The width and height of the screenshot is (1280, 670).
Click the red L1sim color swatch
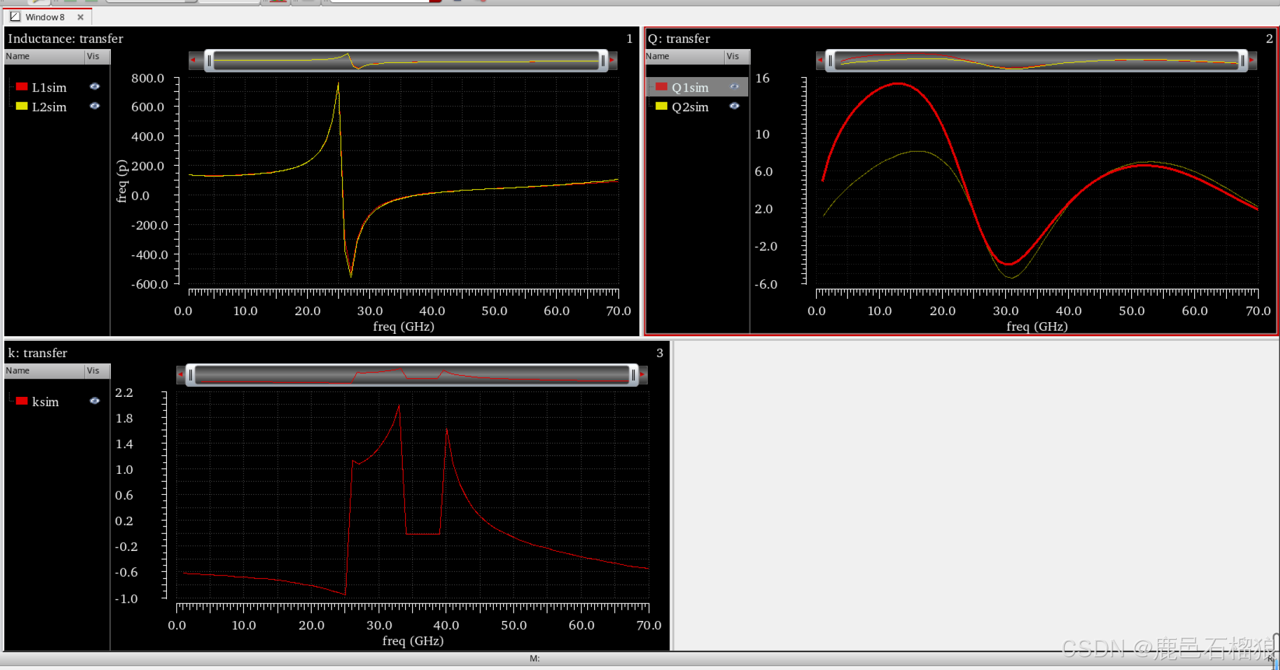22,86
